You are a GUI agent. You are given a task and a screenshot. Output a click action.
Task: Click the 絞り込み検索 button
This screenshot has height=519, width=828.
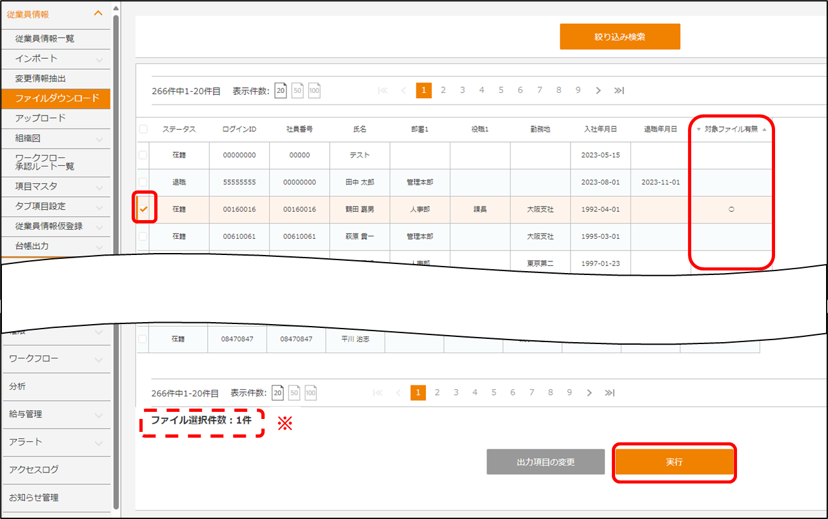620,37
